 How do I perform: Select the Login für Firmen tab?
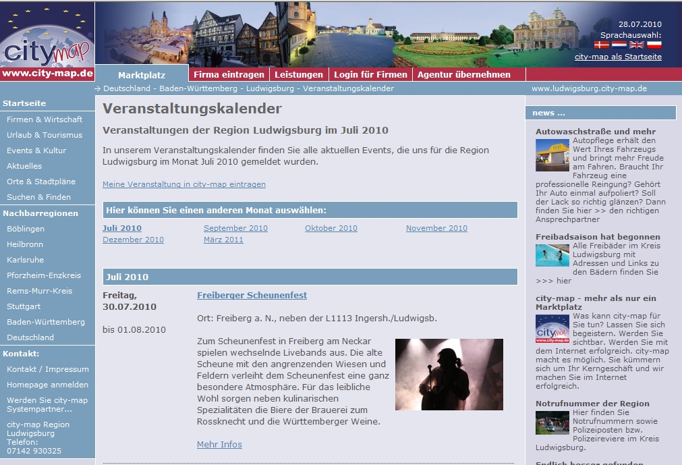[x=370, y=74]
